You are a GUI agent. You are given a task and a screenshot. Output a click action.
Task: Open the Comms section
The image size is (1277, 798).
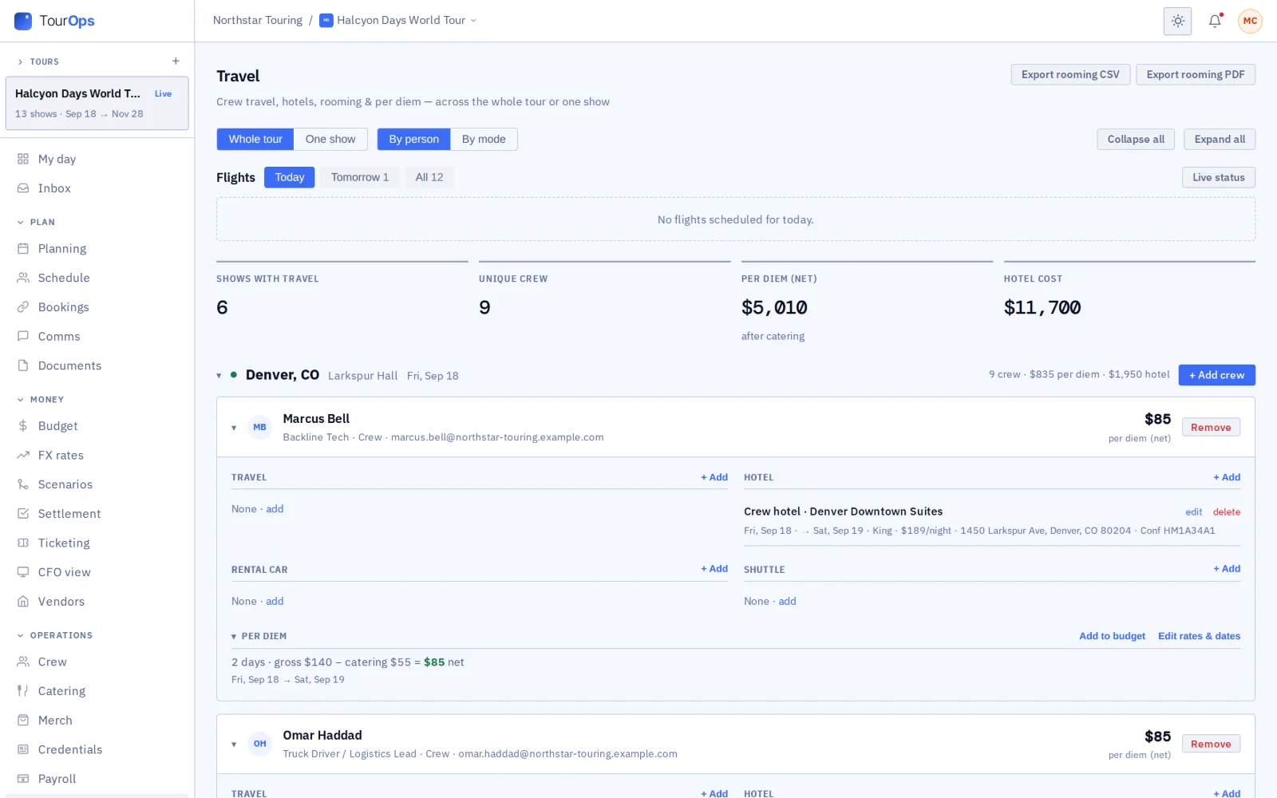[x=97, y=336]
